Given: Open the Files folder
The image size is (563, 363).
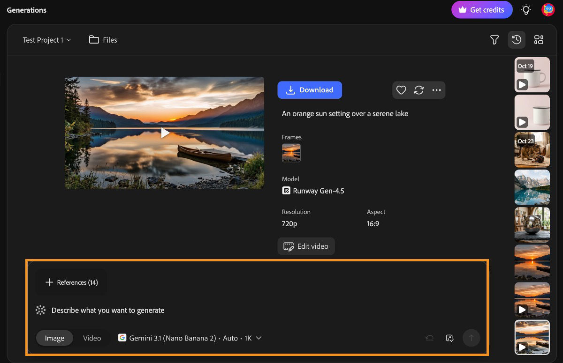Looking at the screenshot, I should pos(103,40).
